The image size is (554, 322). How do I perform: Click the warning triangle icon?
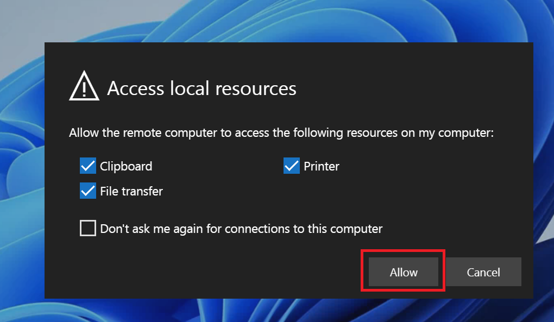click(84, 86)
